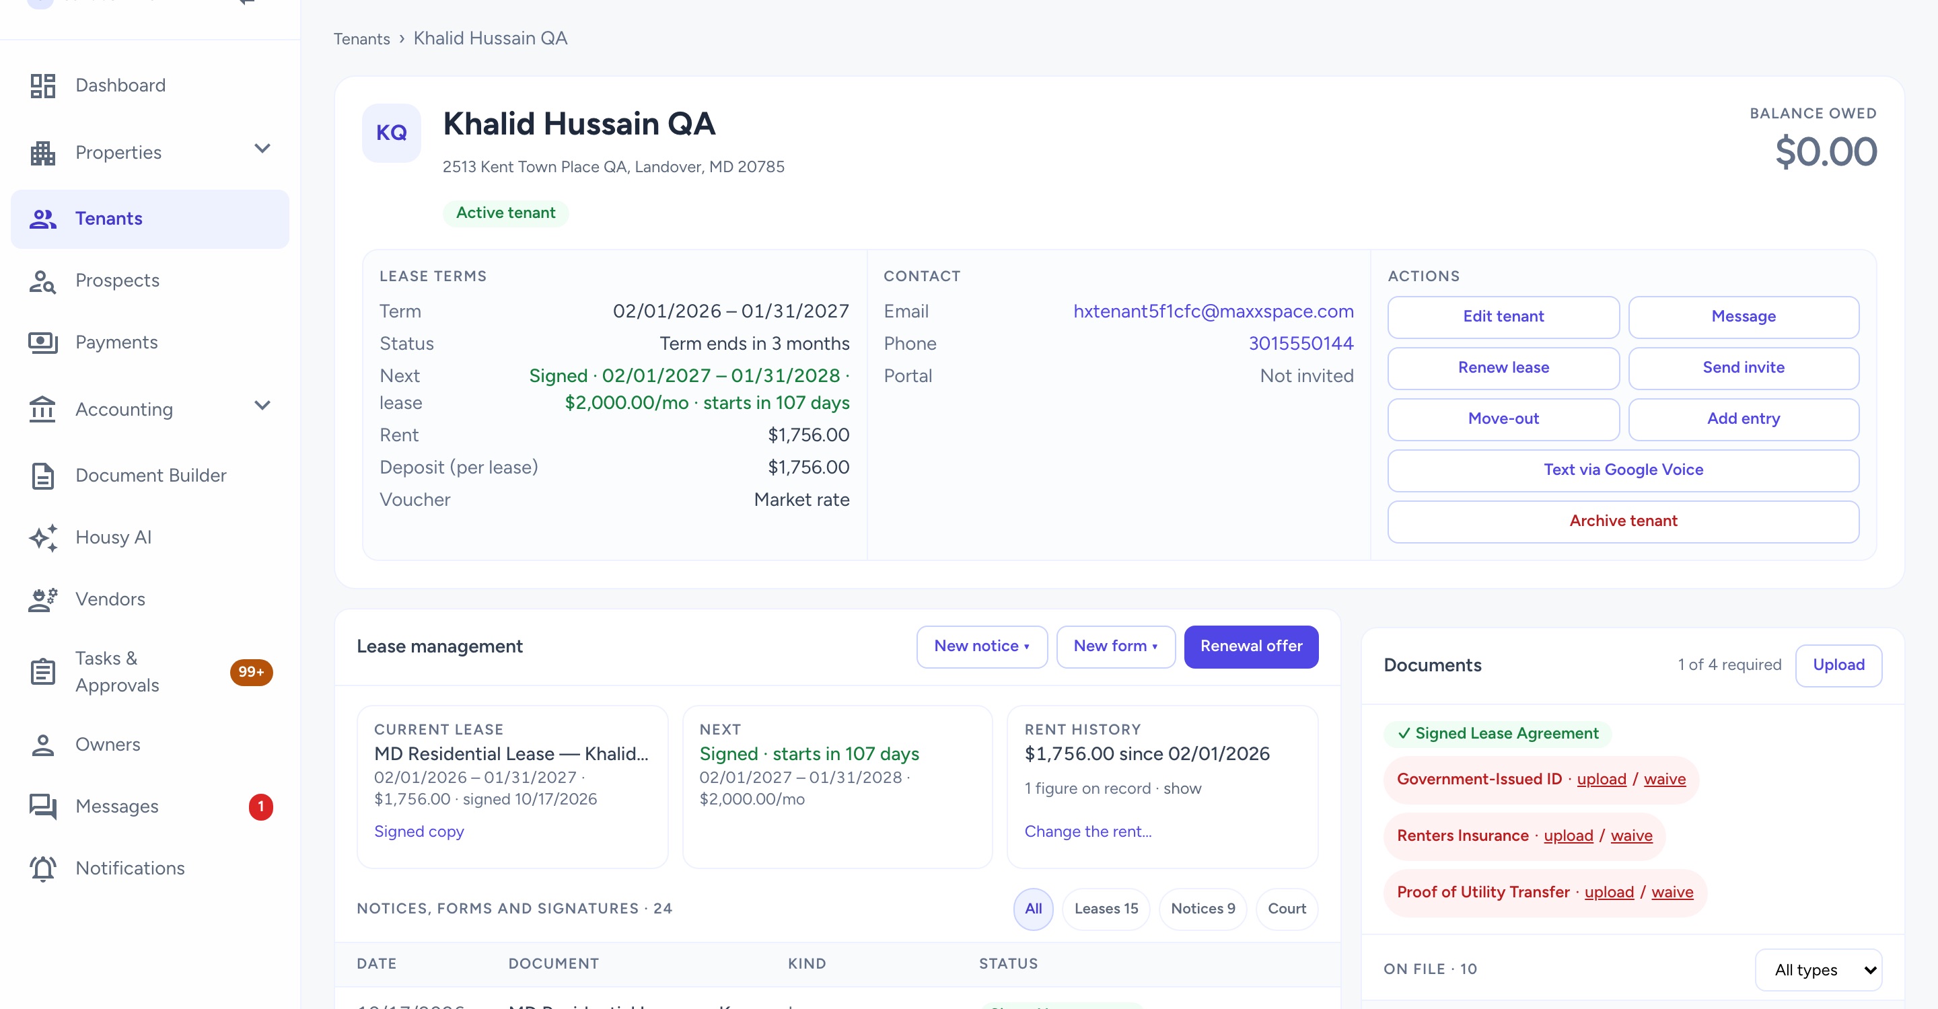Click the Notifications bell icon
The height and width of the screenshot is (1009, 1938).
click(43, 868)
